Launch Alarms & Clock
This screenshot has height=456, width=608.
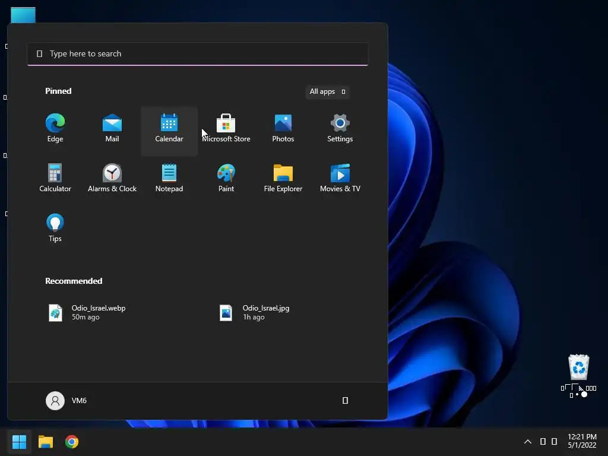point(112,178)
